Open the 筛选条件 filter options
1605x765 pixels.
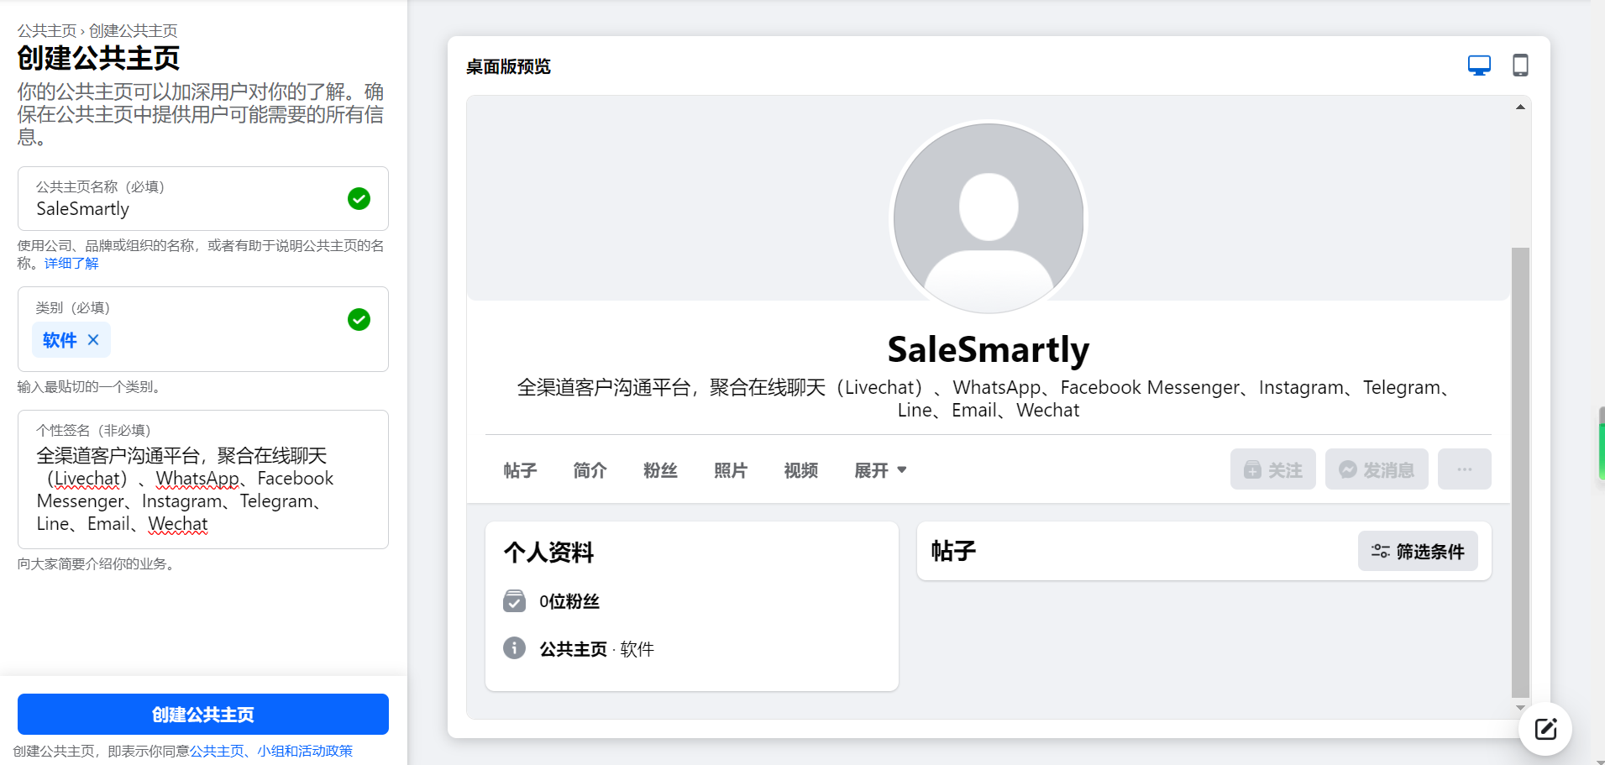point(1418,552)
